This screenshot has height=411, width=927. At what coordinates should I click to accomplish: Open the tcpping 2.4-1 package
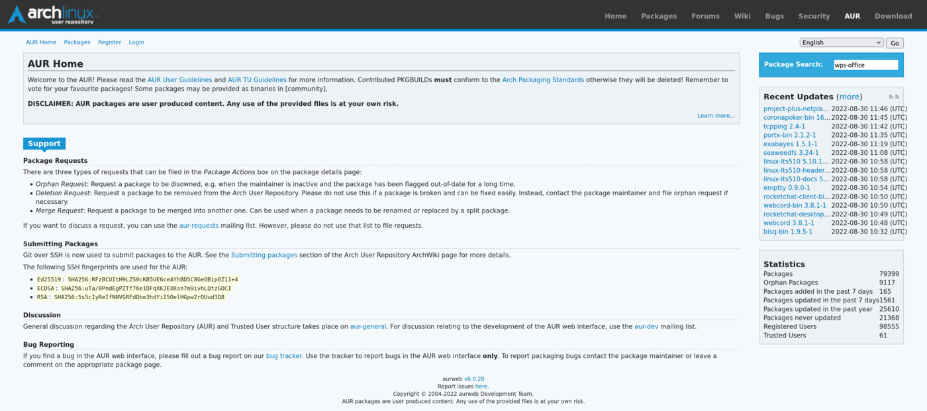[784, 126]
